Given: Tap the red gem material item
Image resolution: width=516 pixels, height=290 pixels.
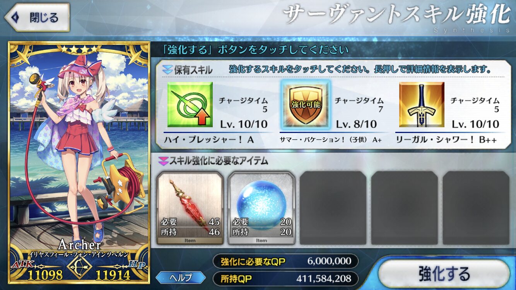Looking at the screenshot, I should click(190, 208).
